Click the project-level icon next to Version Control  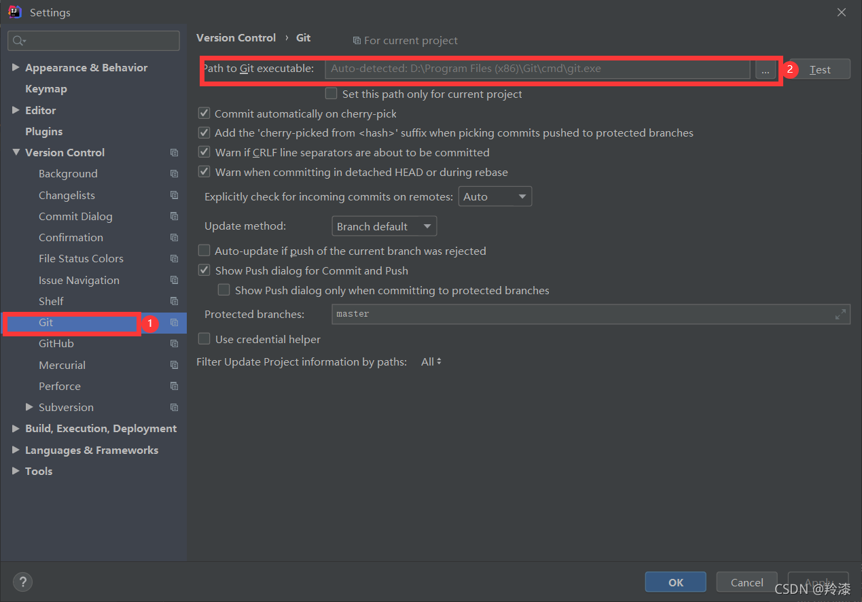(x=174, y=153)
